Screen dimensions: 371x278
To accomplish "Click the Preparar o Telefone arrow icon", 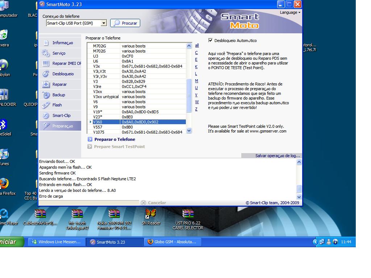I will pyautogui.click(x=90, y=139).
